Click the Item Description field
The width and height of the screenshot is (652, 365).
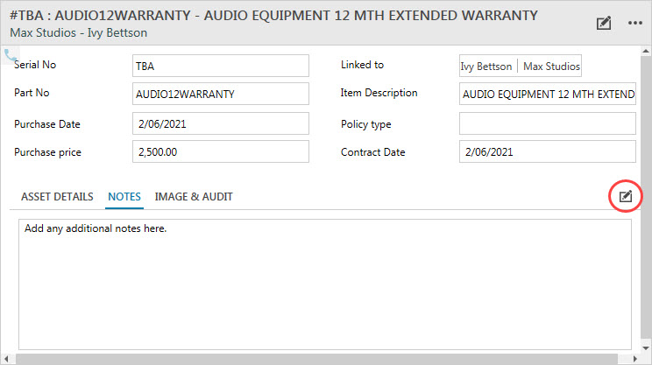(x=547, y=94)
